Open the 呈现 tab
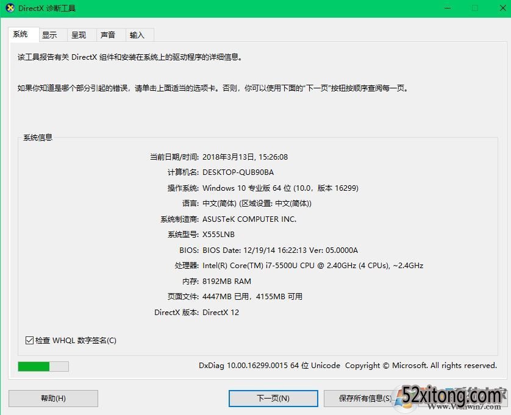This screenshot has height=415, width=511. 82,35
